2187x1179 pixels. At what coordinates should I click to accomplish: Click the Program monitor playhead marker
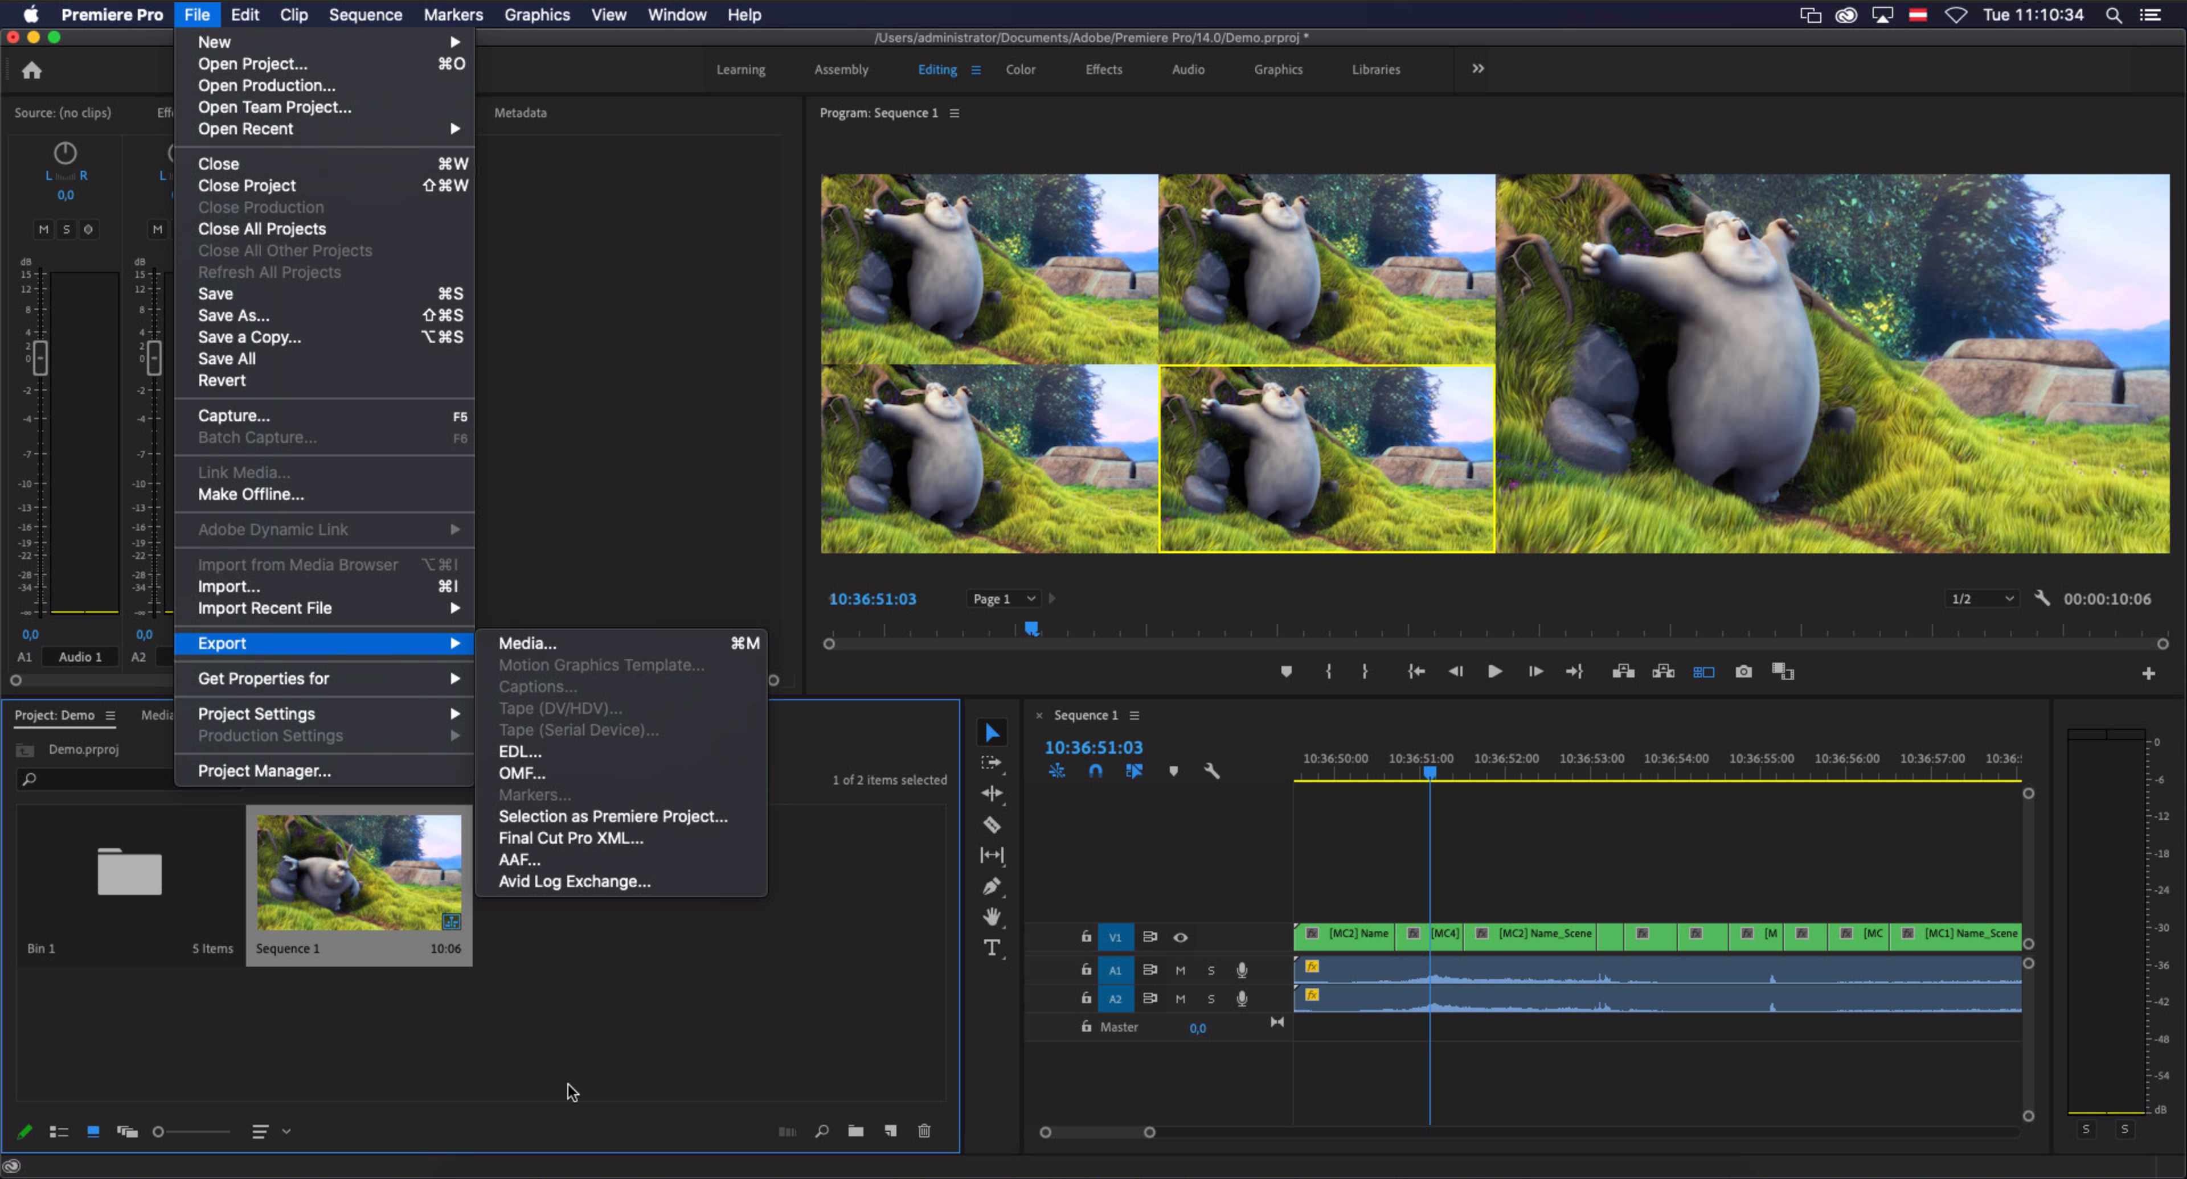pyautogui.click(x=1031, y=628)
